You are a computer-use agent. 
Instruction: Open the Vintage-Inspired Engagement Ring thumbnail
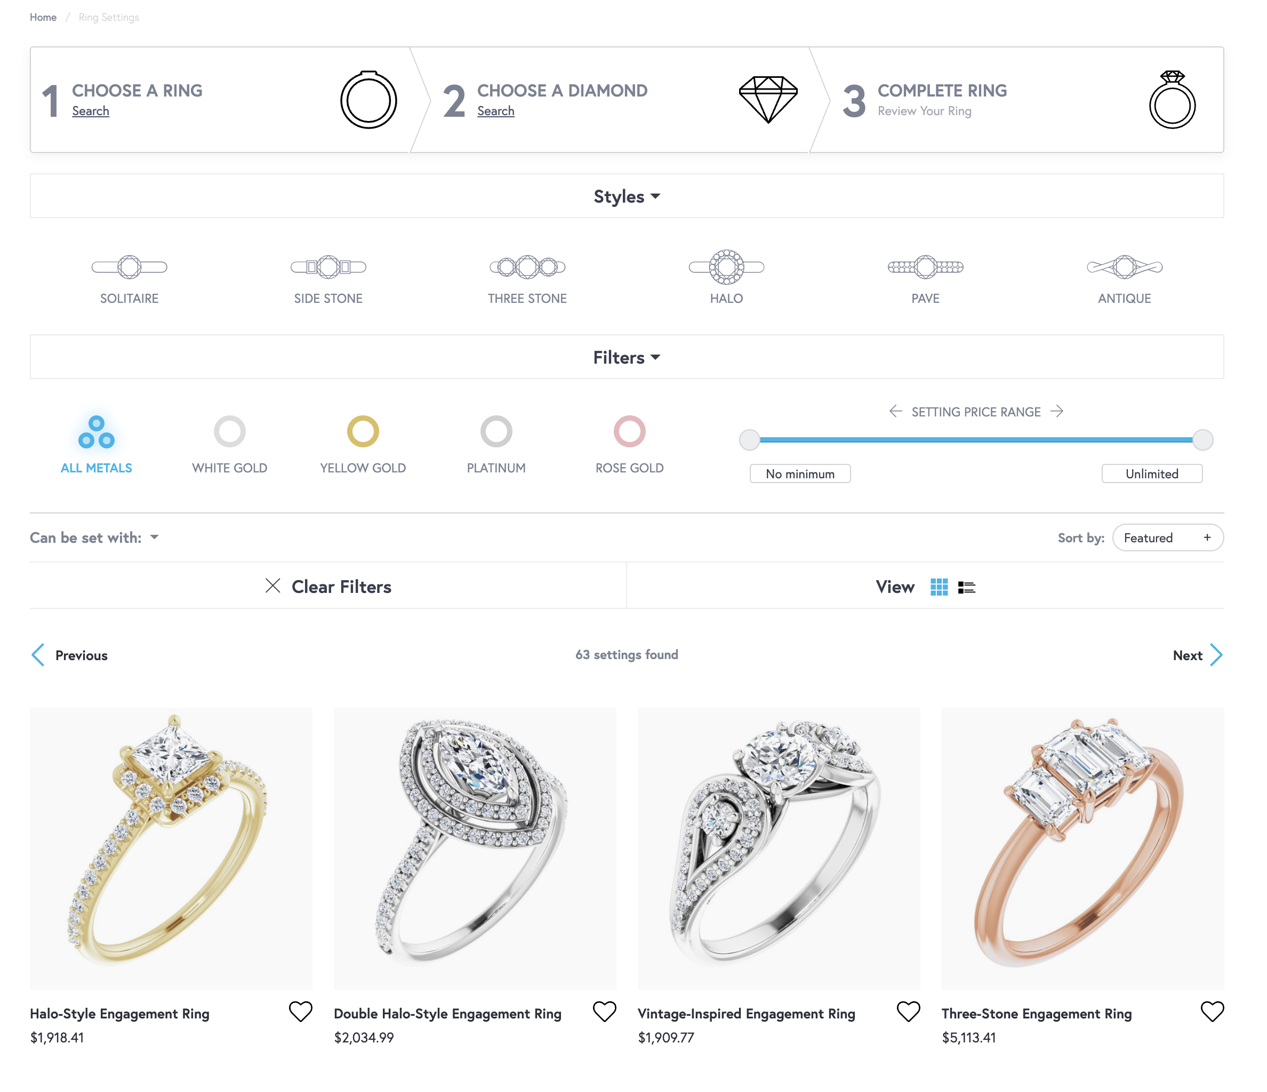point(779,849)
